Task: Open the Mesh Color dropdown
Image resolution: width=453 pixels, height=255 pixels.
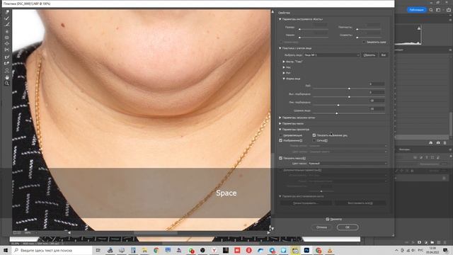Action: tap(348, 152)
